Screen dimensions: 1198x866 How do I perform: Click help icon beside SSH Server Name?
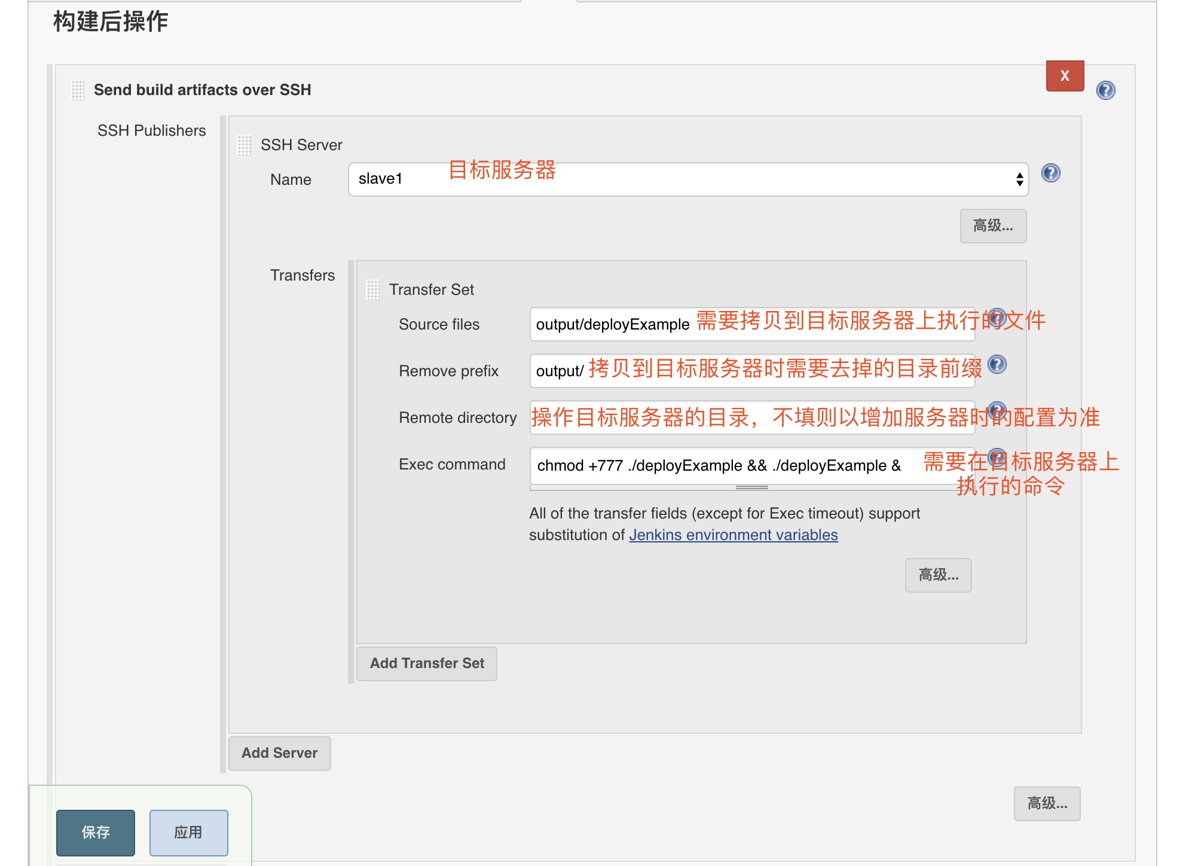1050,173
